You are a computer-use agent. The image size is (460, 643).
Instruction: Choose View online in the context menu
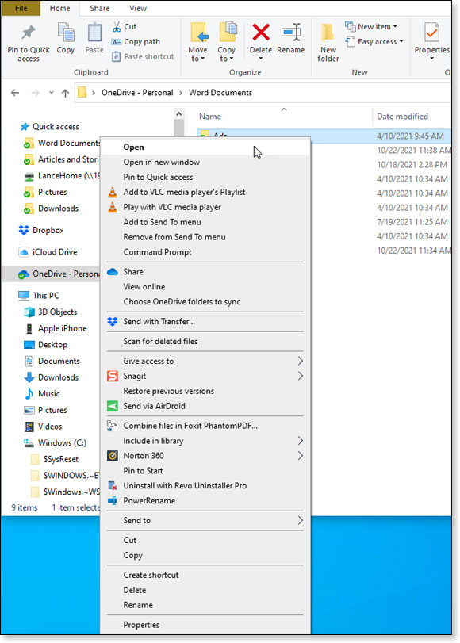pos(205,287)
